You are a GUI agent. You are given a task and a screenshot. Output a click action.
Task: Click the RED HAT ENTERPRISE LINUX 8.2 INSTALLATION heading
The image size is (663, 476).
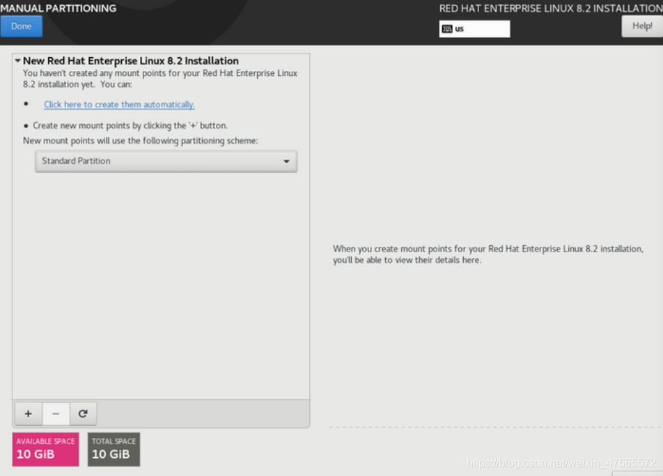coord(550,8)
